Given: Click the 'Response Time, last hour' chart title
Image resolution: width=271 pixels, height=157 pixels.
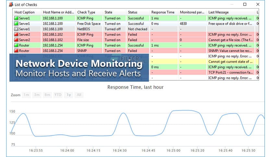Looking at the screenshot, I should pos(135,87).
